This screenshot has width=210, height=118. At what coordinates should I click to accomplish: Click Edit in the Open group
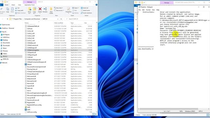[74, 10]
